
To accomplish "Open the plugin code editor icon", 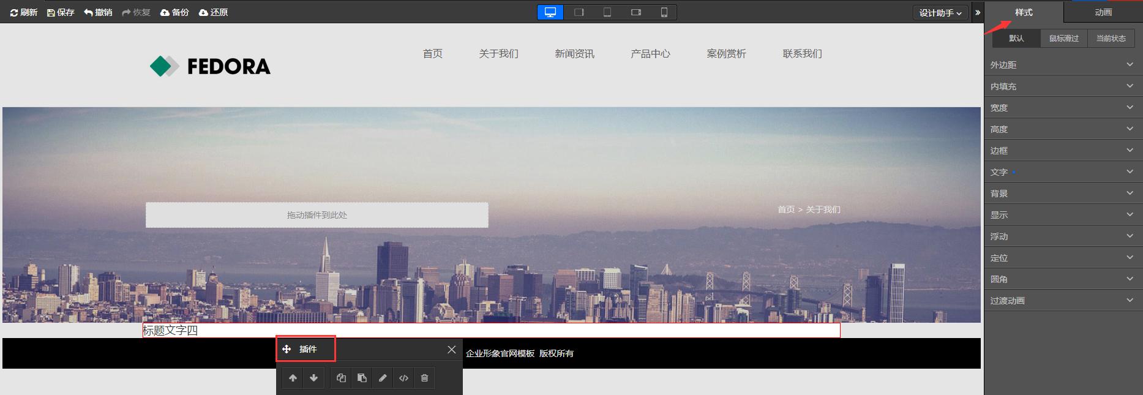I will coord(403,378).
